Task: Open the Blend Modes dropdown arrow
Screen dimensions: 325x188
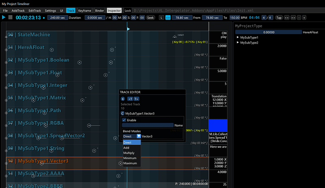Action: tap(139, 136)
